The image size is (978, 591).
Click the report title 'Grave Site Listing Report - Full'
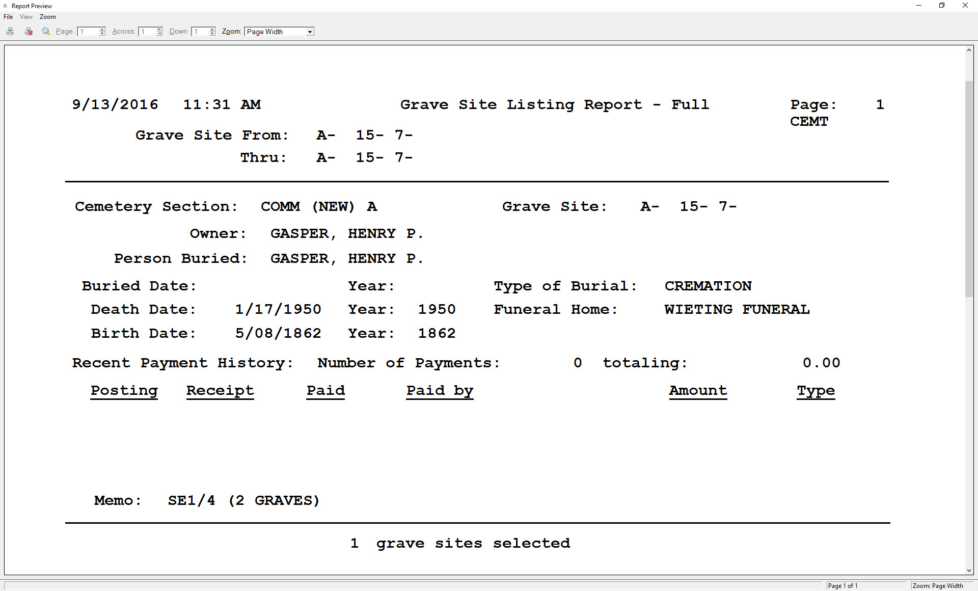click(554, 105)
